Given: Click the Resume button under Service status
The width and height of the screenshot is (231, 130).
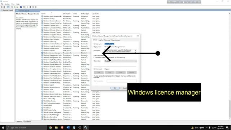Looking at the screenshot, I should pos(131,72).
